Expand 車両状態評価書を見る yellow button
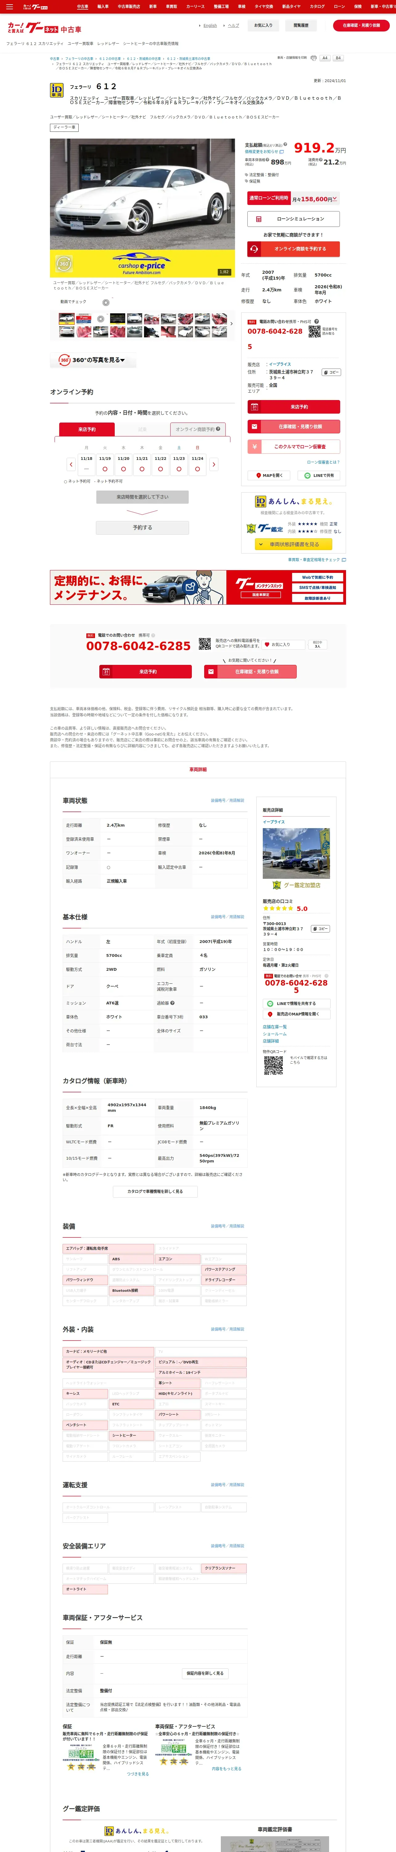 293,544
